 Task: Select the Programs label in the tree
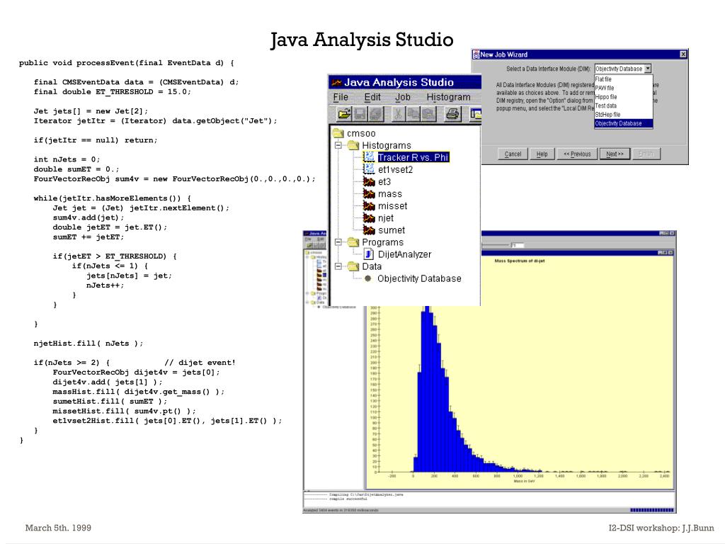[382, 242]
